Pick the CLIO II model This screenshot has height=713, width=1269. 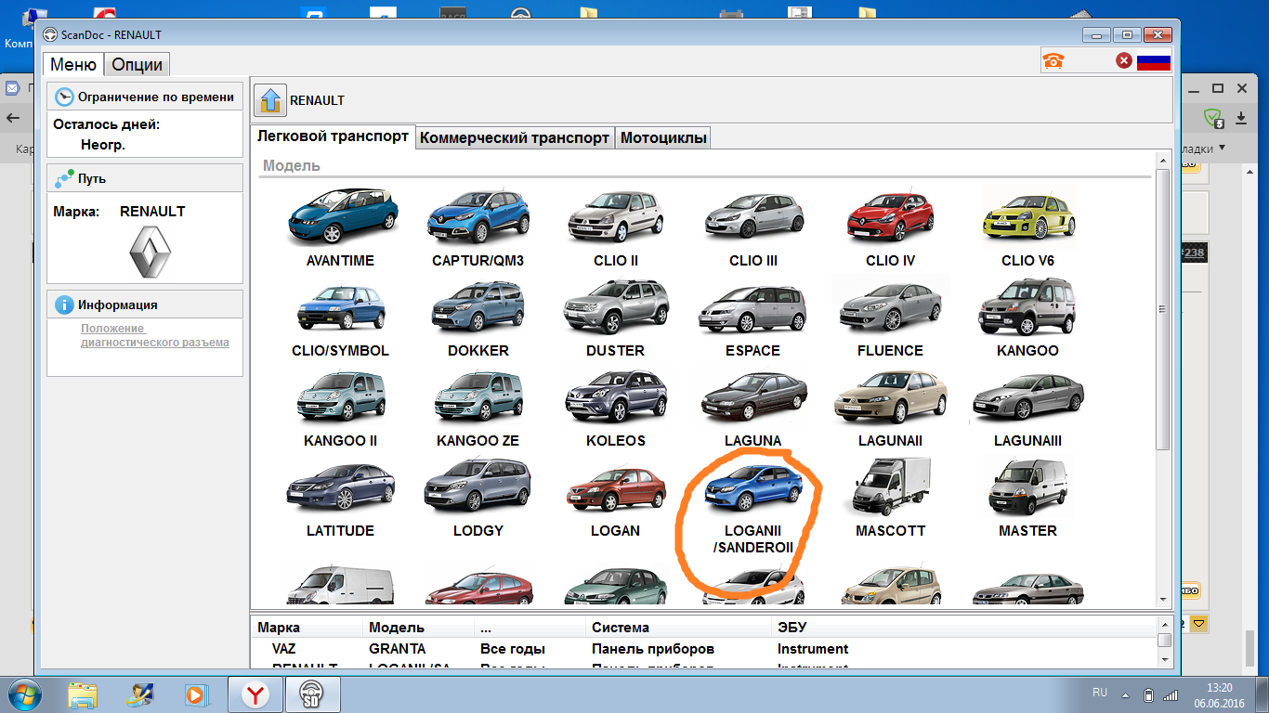[615, 226]
